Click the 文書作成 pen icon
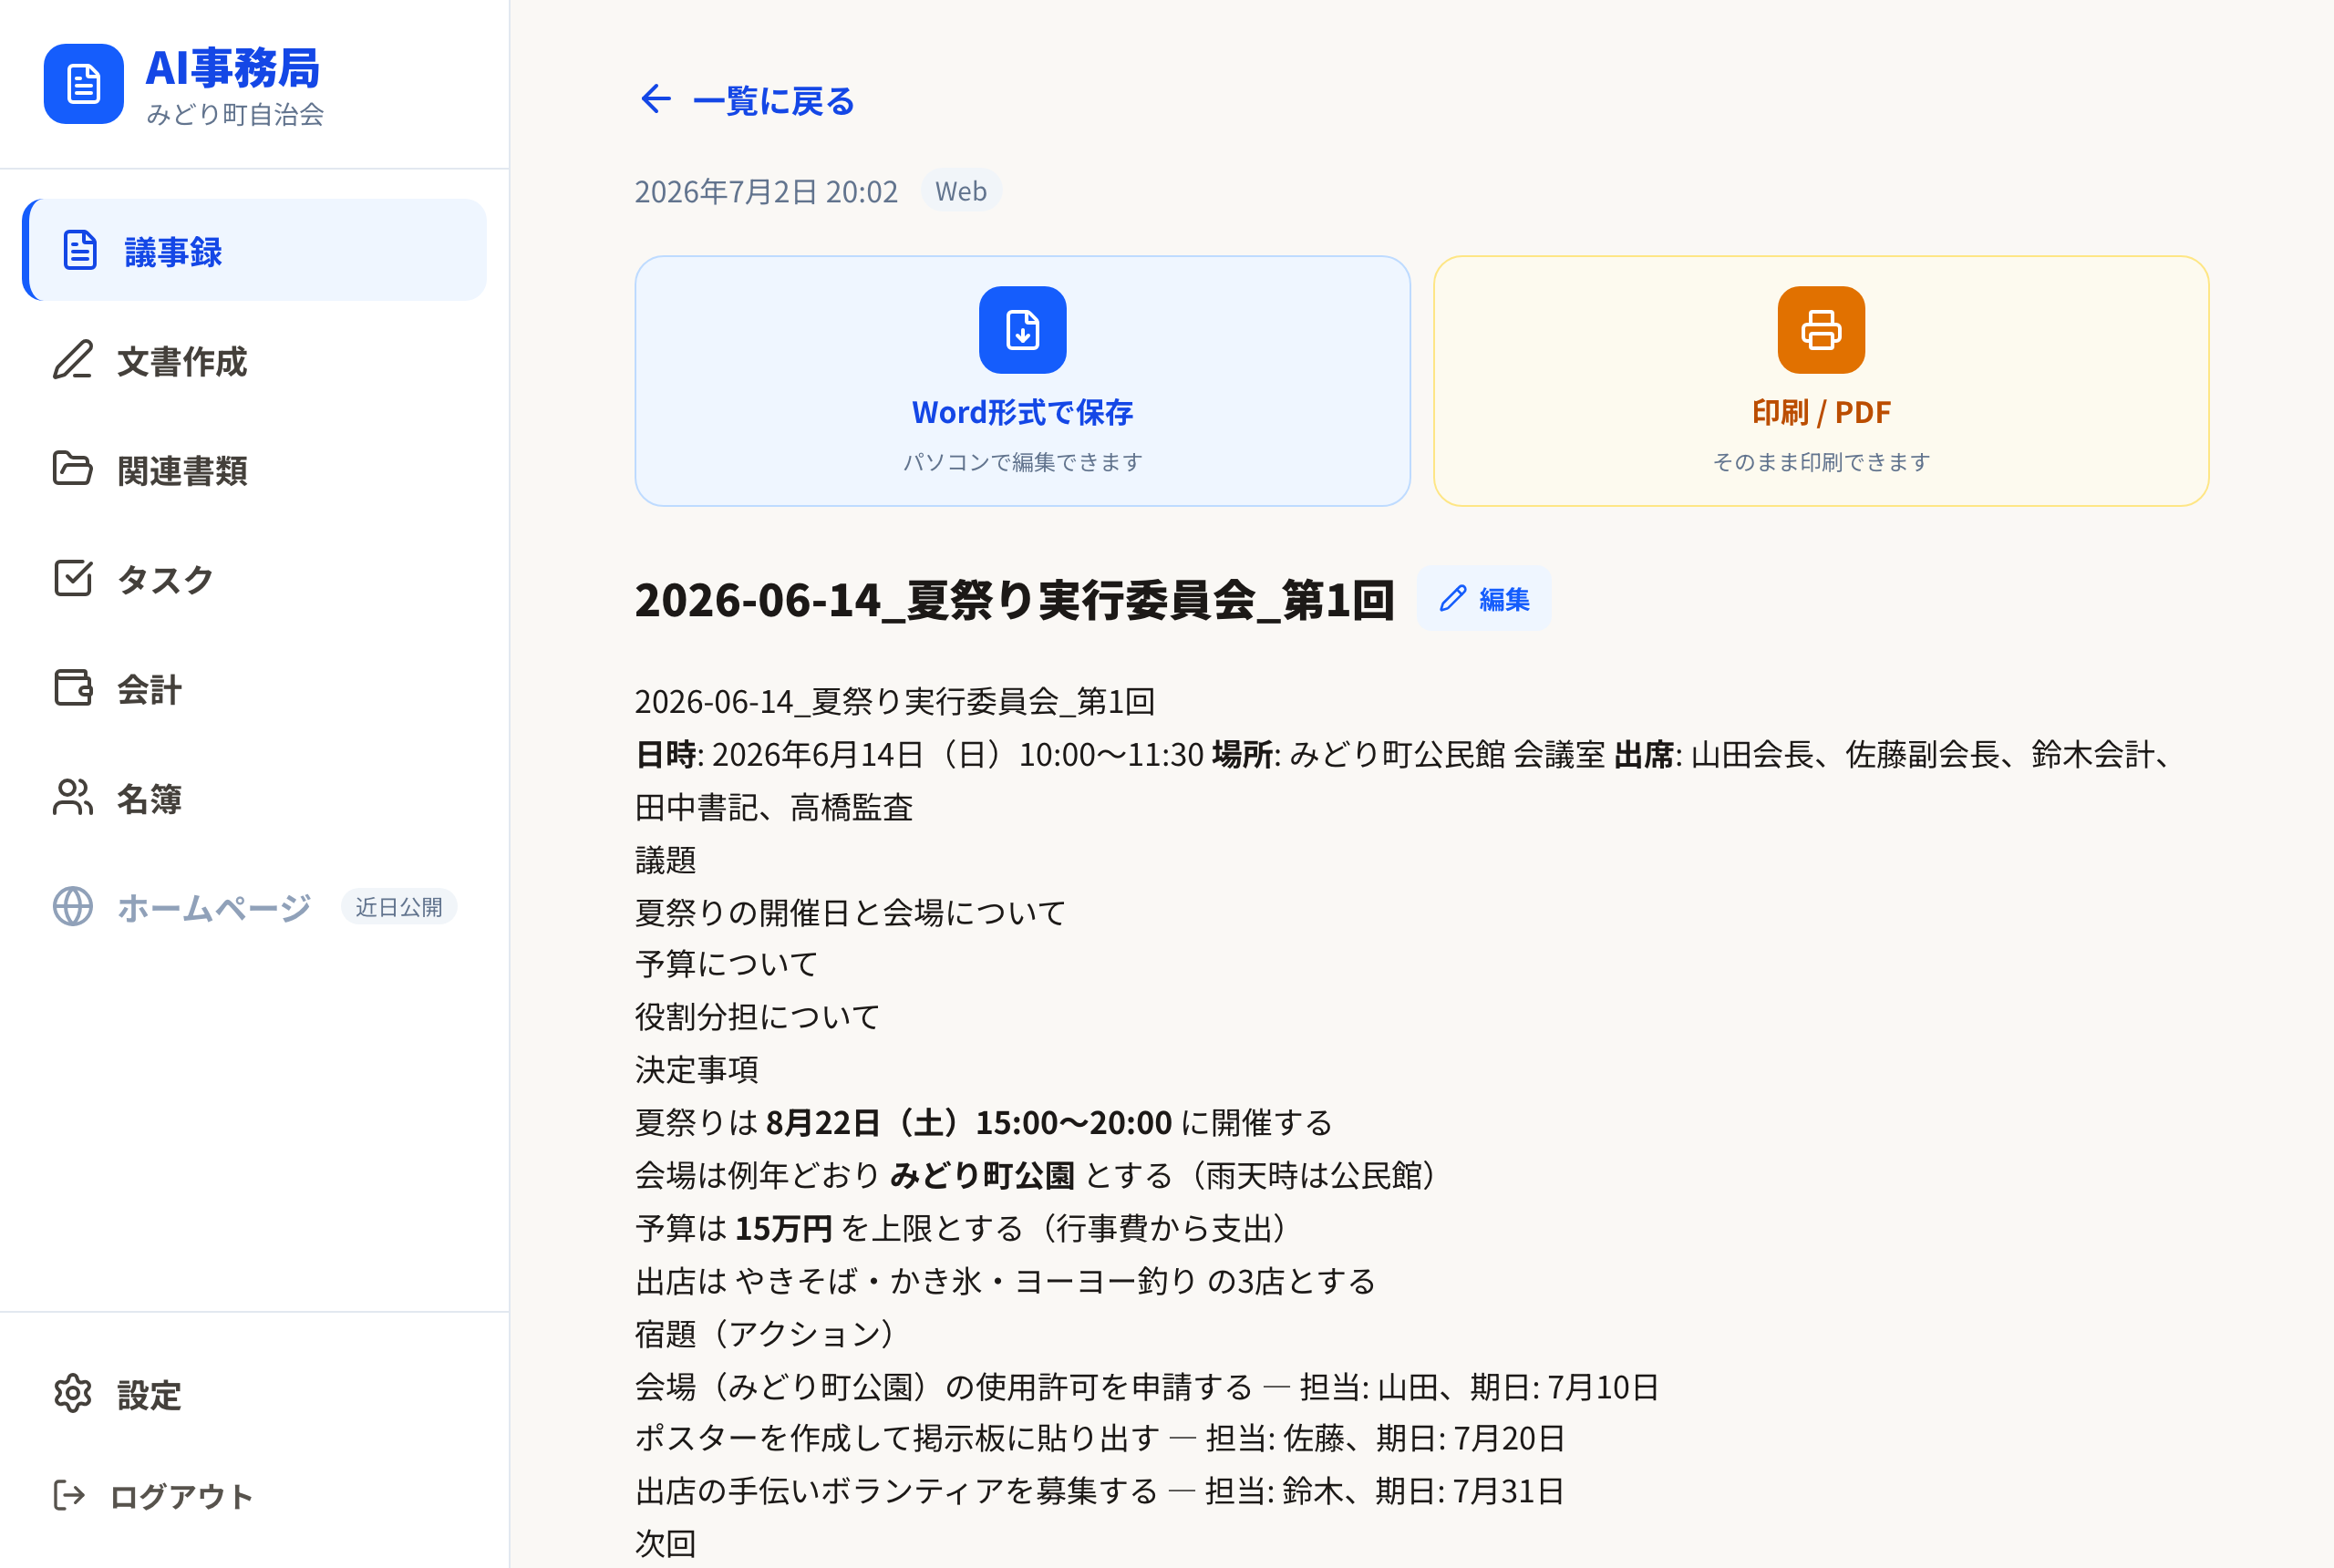The image size is (2334, 1568). 73,360
